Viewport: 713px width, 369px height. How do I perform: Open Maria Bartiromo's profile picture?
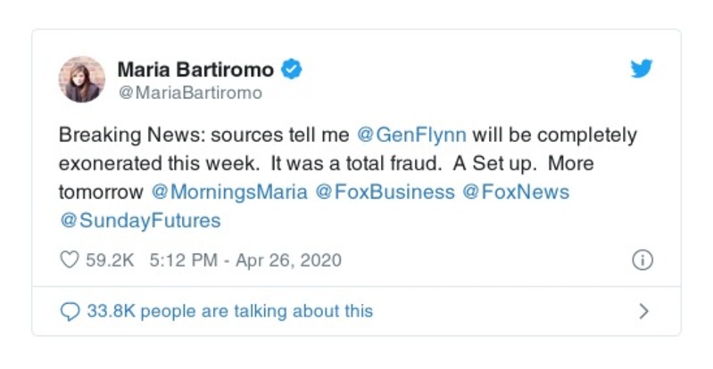tap(82, 79)
